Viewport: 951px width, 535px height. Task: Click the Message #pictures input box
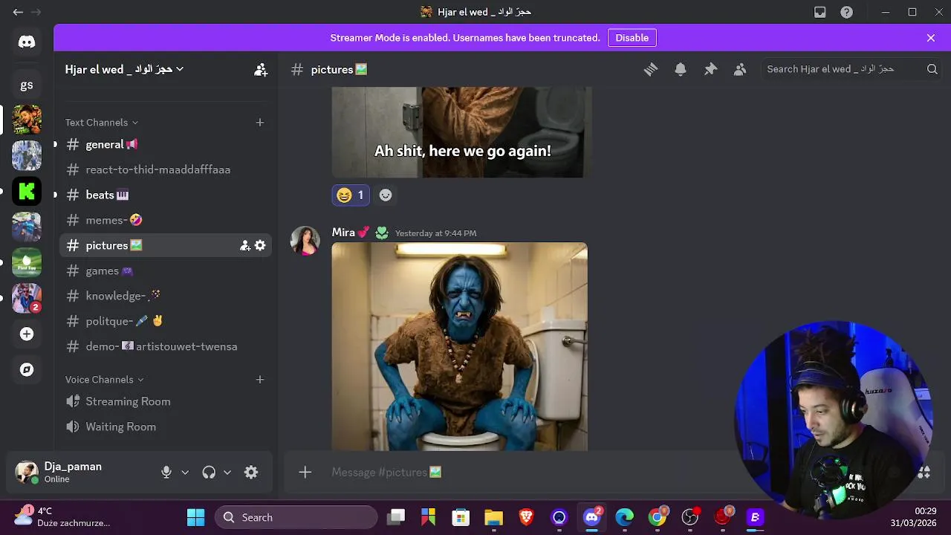[520, 473]
